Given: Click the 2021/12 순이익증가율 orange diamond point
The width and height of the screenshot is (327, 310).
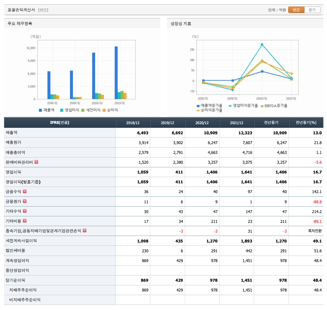Looking at the screenshot, I should point(291,74).
